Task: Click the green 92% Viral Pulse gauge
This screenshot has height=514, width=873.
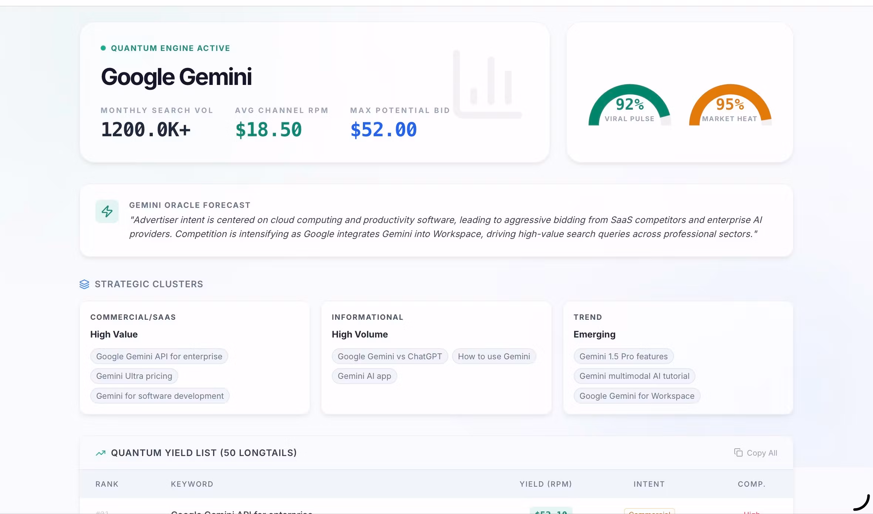Action: (x=630, y=105)
